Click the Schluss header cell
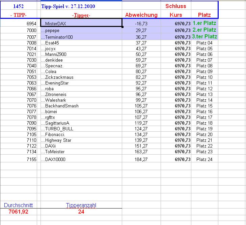The height and width of the screenshot is (225, 246). click(x=176, y=6)
